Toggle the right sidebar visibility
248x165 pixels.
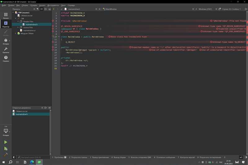(246, 157)
